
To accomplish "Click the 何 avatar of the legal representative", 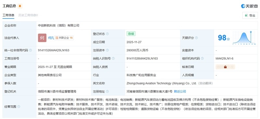I will [42, 38].
